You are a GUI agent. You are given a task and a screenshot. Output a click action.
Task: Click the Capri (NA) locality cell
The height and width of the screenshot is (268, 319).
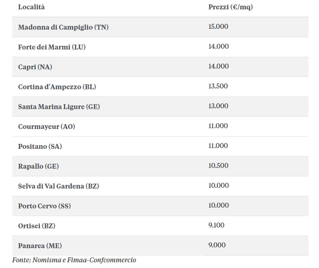click(35, 67)
